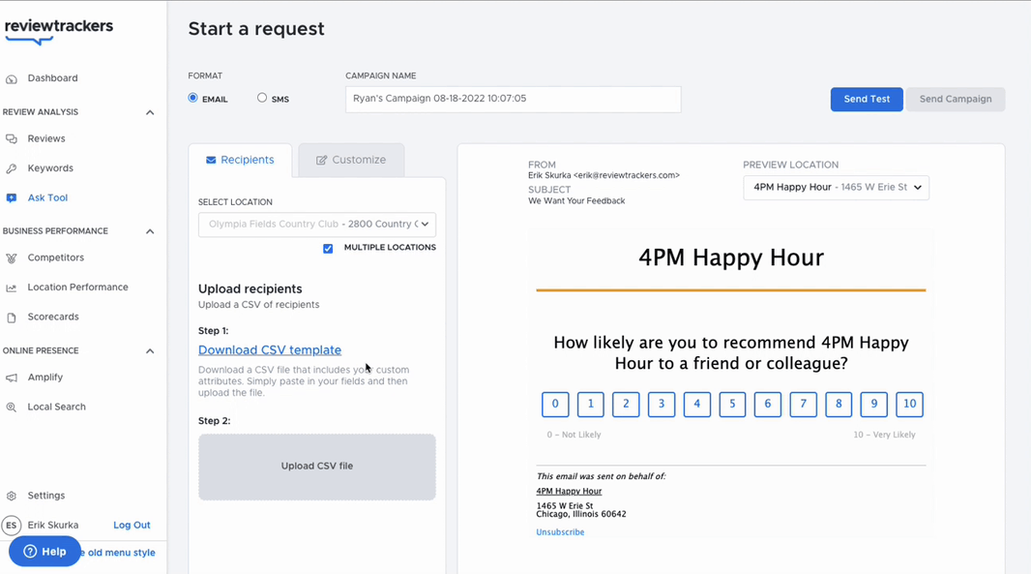Image resolution: width=1031 pixels, height=574 pixels.
Task: Switch to the Customize tab
Action: tap(351, 160)
